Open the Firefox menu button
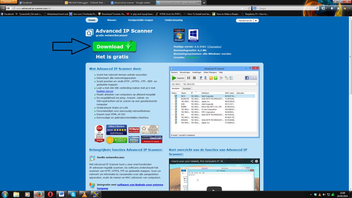Screen dimensions: 352x198 pos(9,2)
